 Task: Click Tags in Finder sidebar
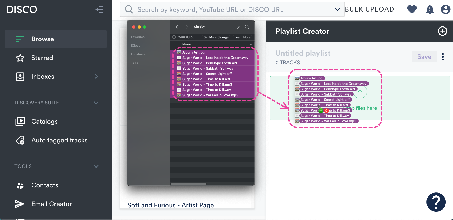[135, 63]
